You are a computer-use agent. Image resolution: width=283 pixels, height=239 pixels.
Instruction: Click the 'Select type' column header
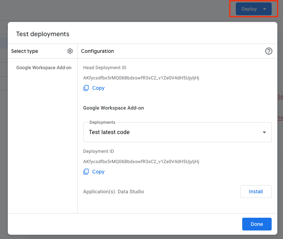[24, 51]
